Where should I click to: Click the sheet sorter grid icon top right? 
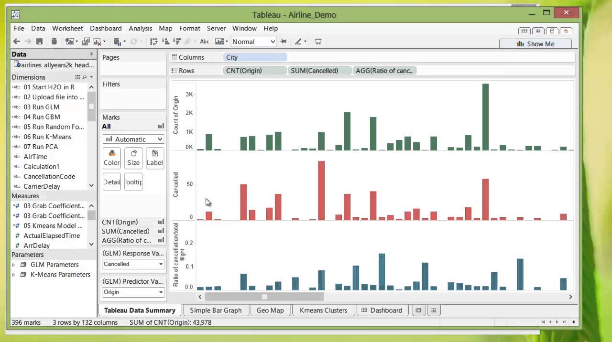[538, 31]
